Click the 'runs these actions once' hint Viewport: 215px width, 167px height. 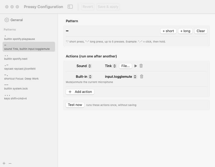point(111,105)
